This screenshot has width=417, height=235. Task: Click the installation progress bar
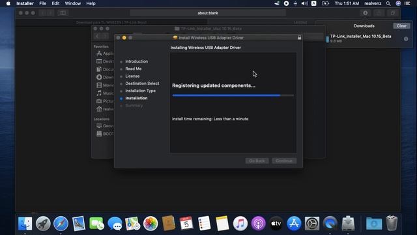[233, 95]
